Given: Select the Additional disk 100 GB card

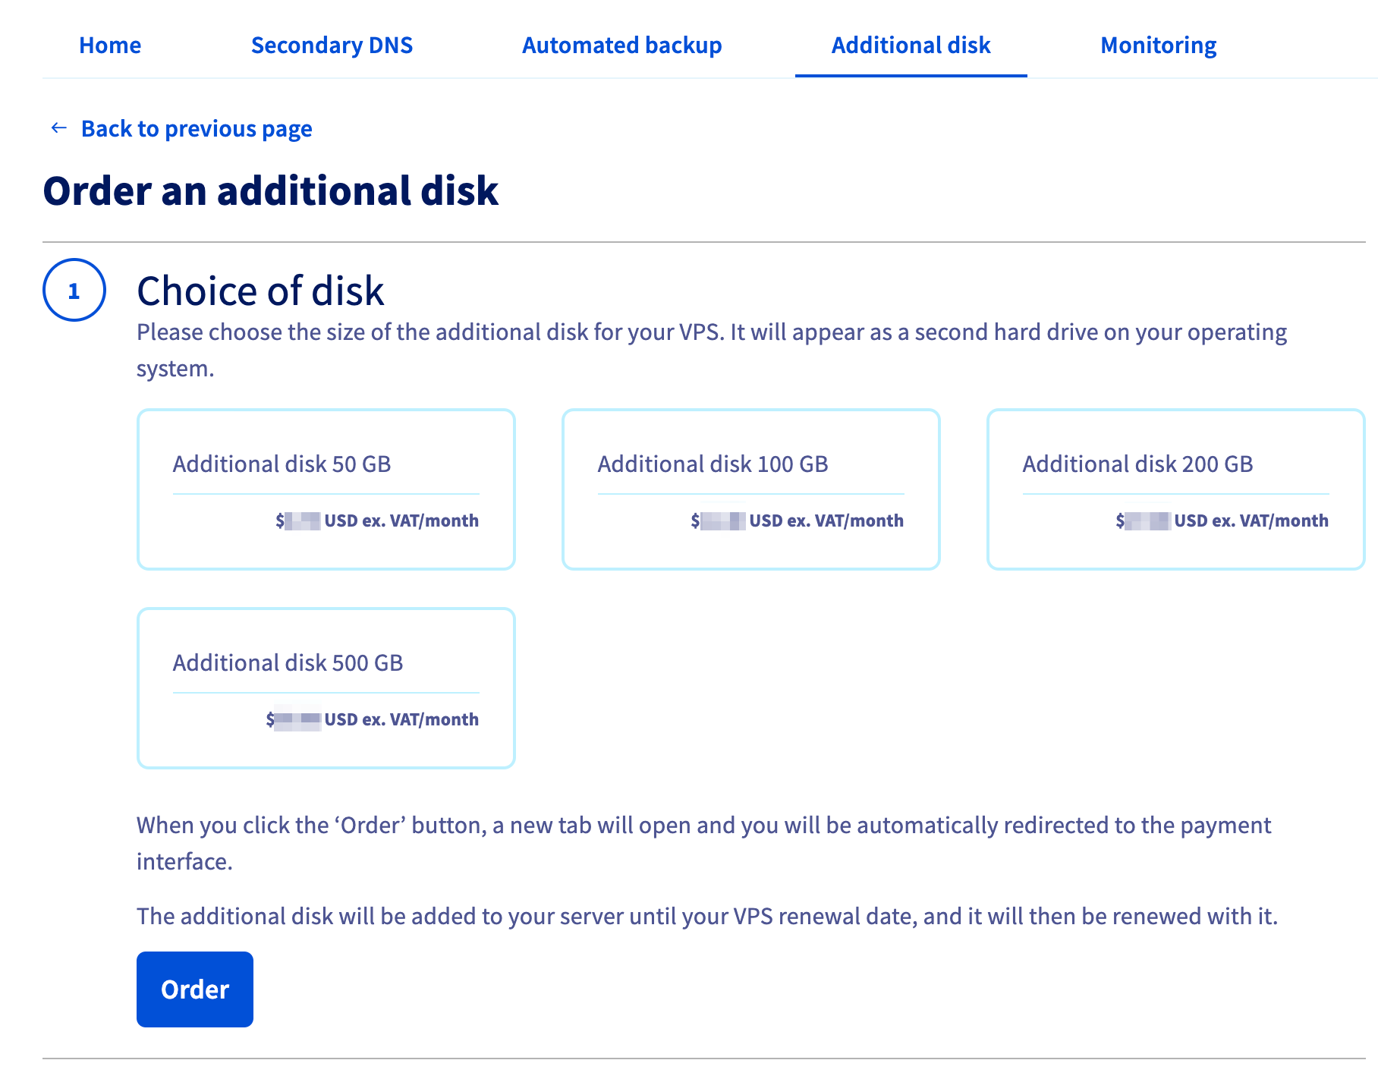Looking at the screenshot, I should pos(750,489).
